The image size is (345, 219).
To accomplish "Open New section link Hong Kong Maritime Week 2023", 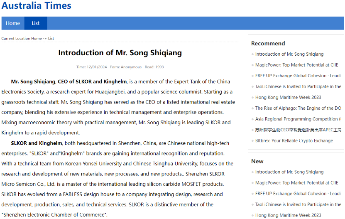I will [288, 215].
